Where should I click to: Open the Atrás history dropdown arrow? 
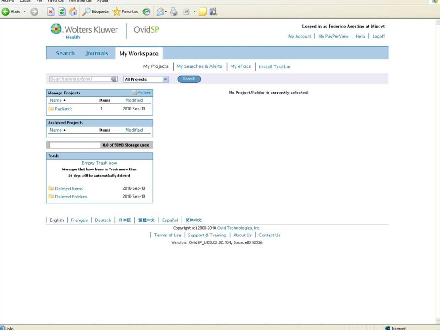tap(24, 11)
